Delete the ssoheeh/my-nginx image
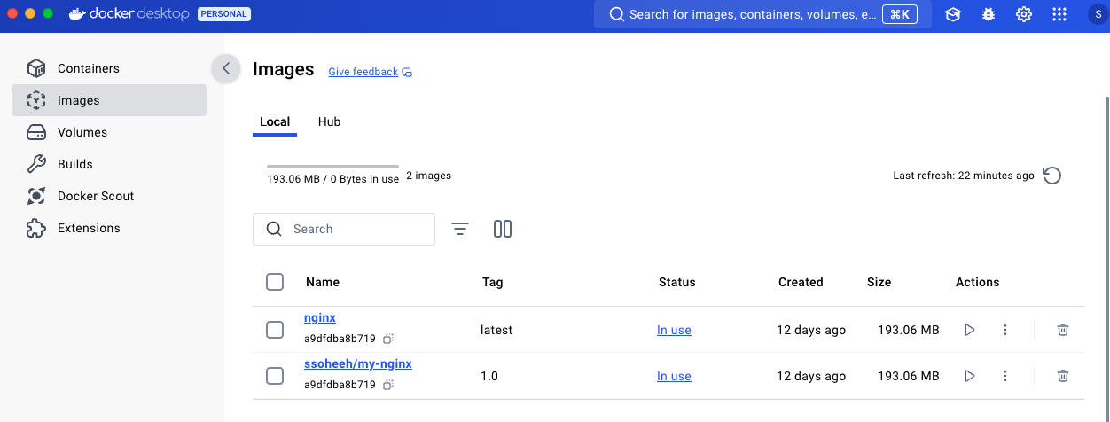The image size is (1110, 422). tap(1063, 376)
